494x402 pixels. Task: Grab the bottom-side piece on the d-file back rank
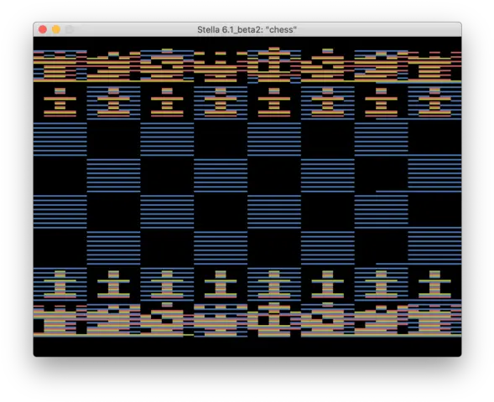(x=221, y=320)
